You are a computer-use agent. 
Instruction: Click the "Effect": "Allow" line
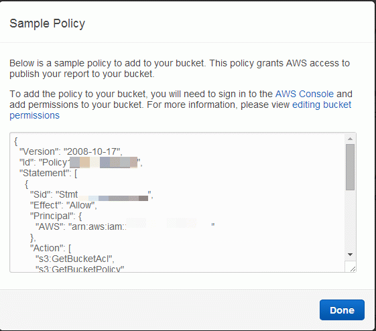pos(63,206)
